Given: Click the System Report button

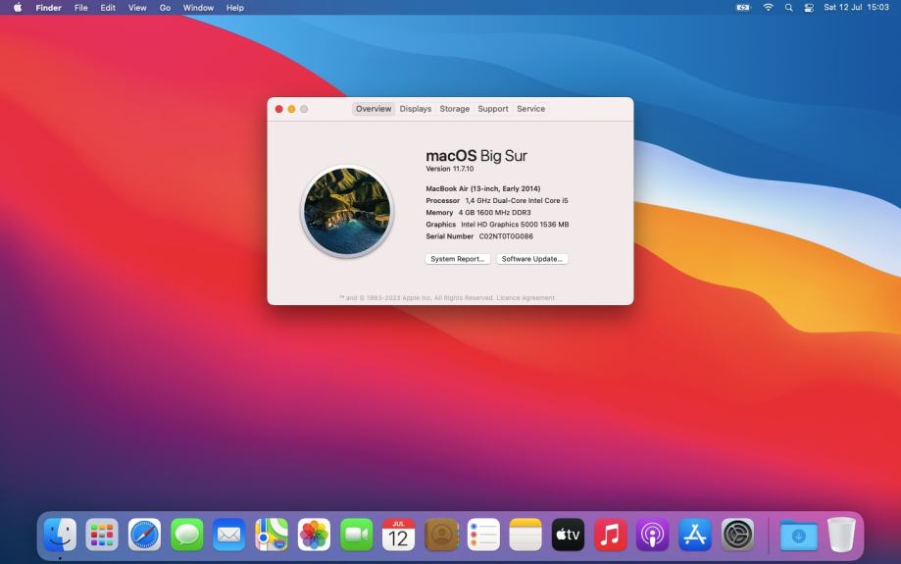Looking at the screenshot, I should click(458, 259).
